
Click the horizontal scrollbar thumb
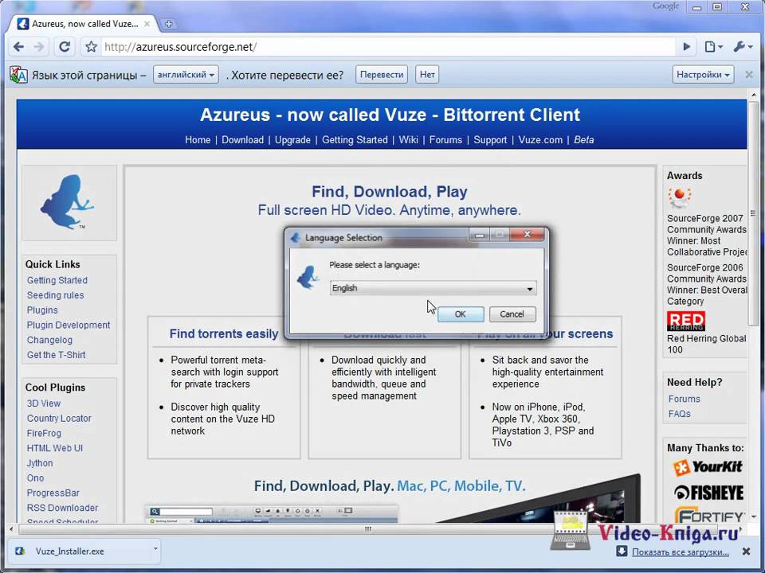click(x=368, y=529)
